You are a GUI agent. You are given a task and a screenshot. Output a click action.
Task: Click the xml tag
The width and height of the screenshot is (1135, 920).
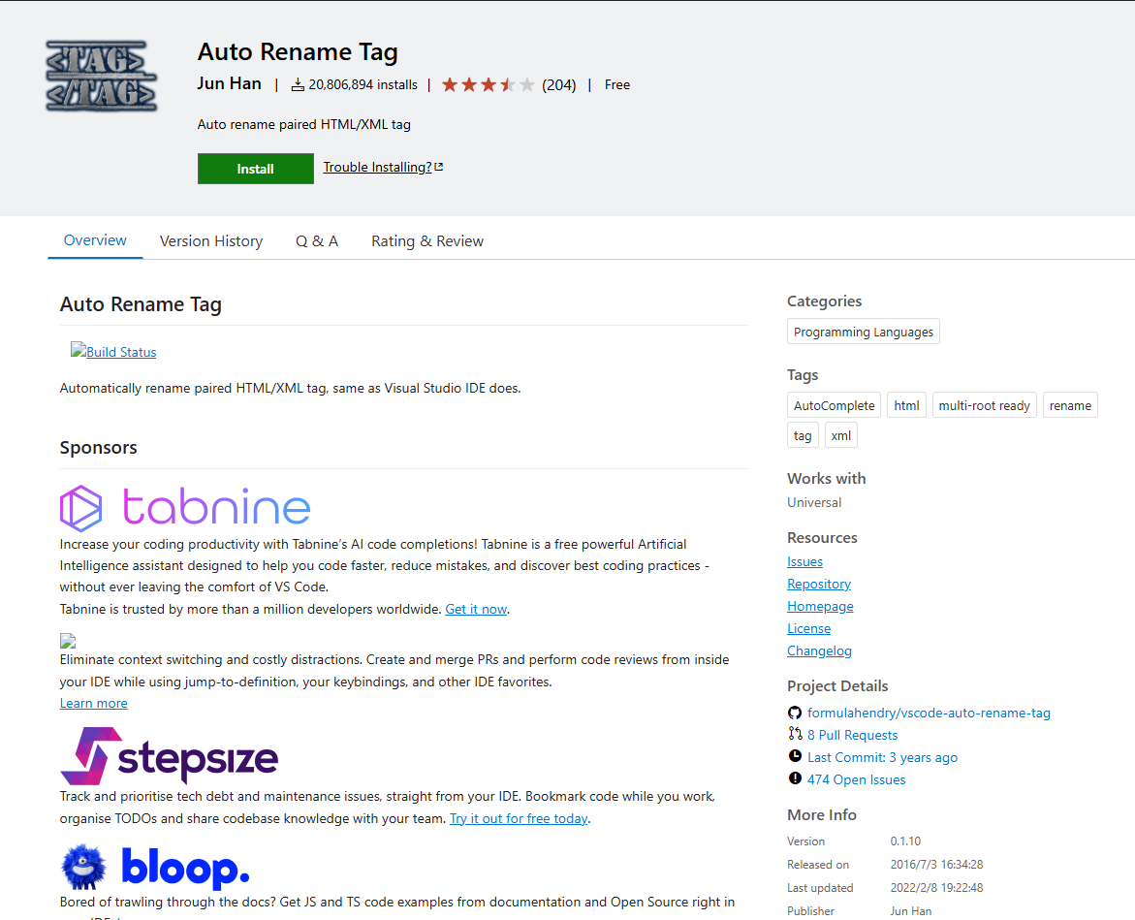(x=840, y=435)
